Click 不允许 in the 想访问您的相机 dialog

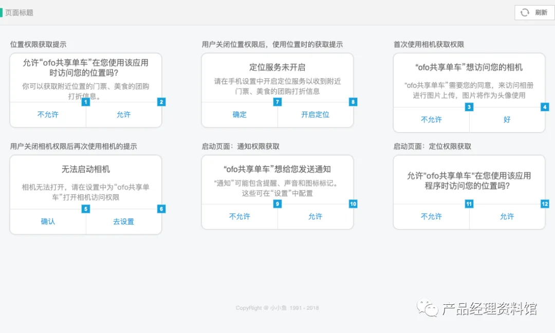point(431,120)
